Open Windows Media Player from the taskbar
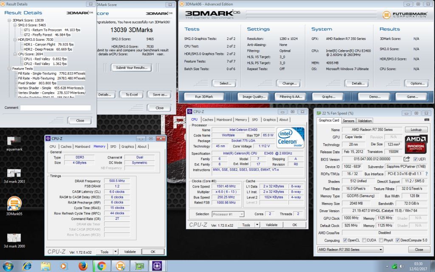This screenshot has height=272, width=435. [x=64, y=266]
